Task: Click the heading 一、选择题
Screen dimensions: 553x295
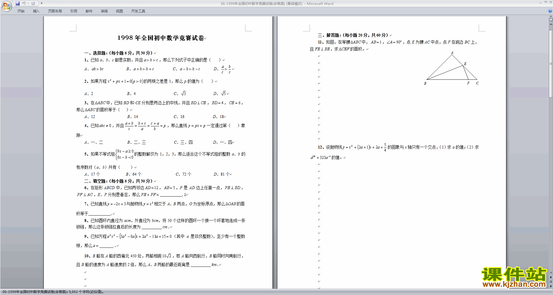Action: click(119, 53)
